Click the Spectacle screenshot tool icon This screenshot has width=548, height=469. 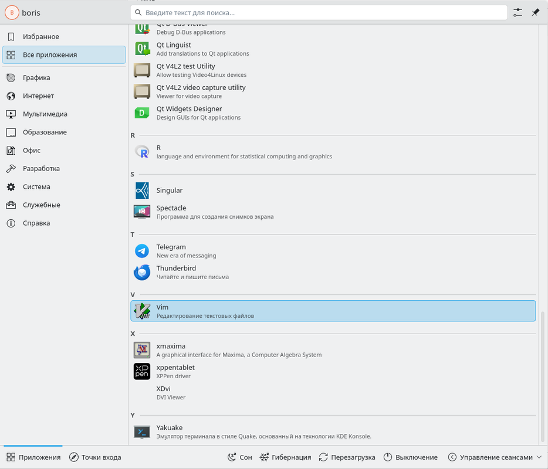[142, 212]
